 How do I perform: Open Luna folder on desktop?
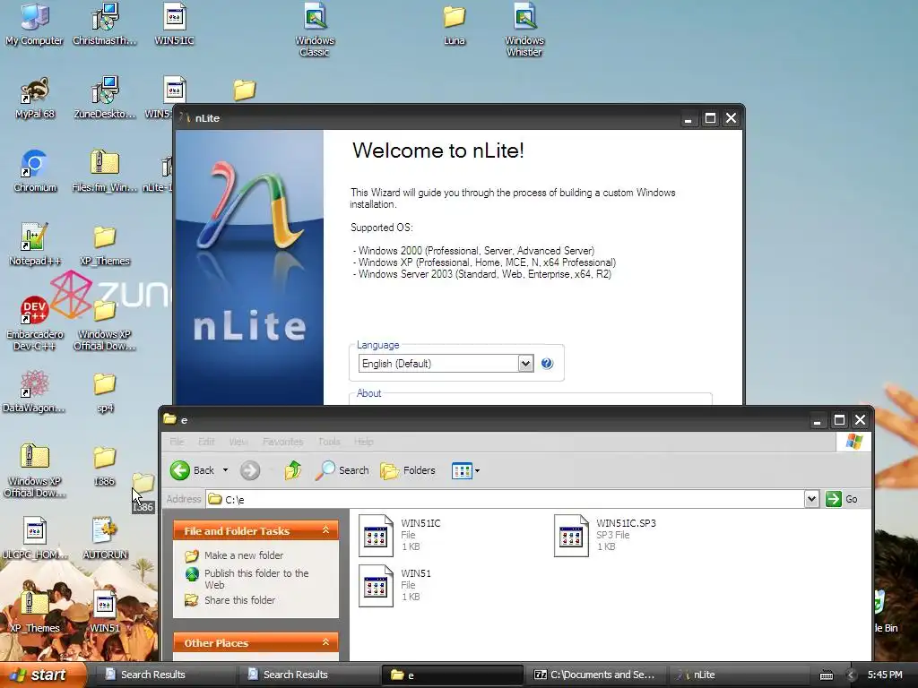[x=455, y=24]
